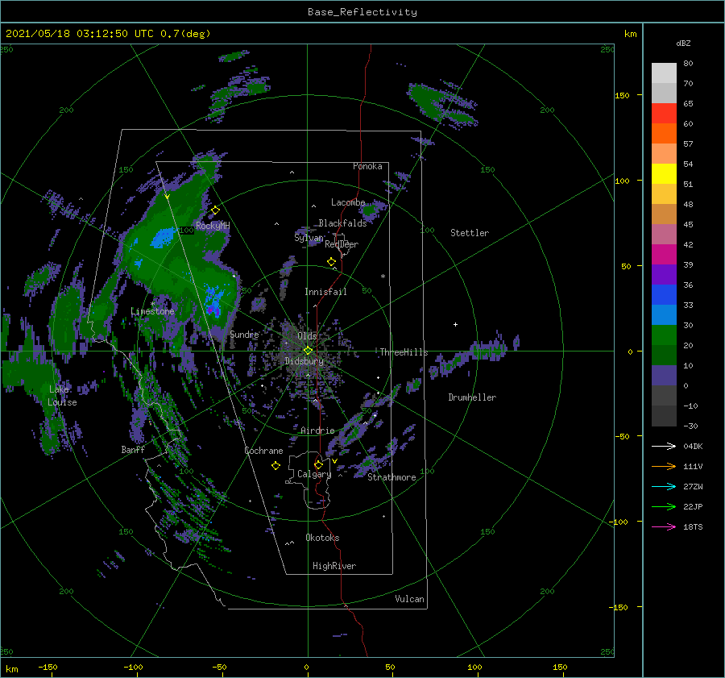The image size is (725, 678).
Task: Click the magenta 18TS arrow in legend
Action: point(664,526)
